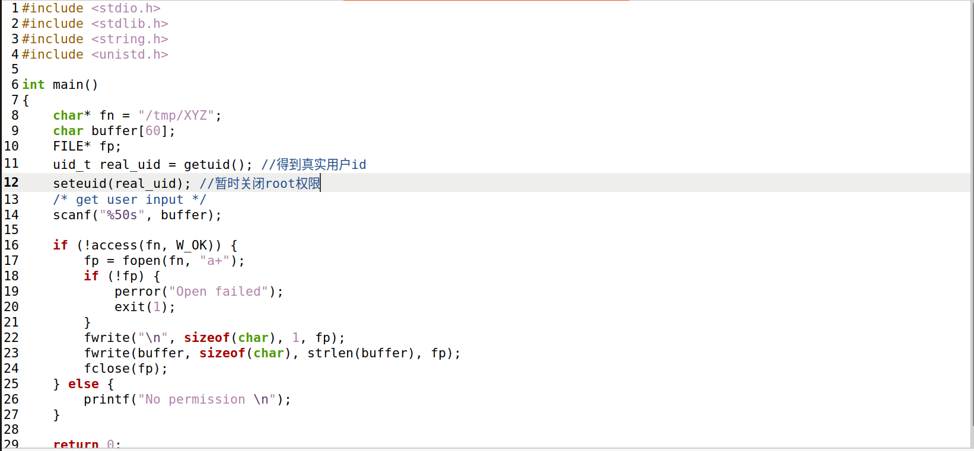Click line number 12 in the gutter

coord(11,183)
